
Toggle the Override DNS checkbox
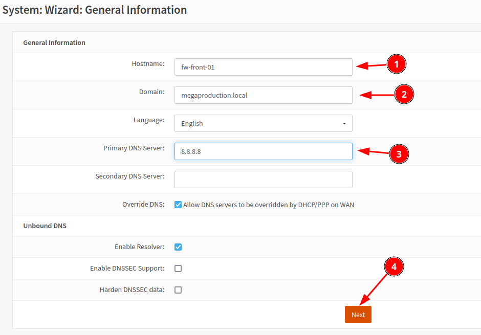point(178,205)
